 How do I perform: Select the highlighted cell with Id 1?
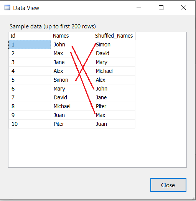pos(30,44)
